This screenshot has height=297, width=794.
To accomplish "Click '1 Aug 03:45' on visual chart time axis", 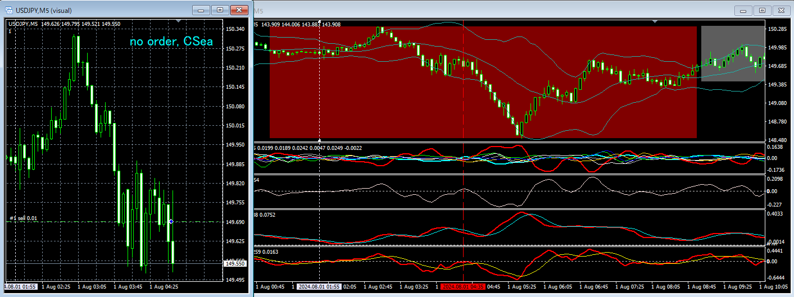I will [x=129, y=286].
